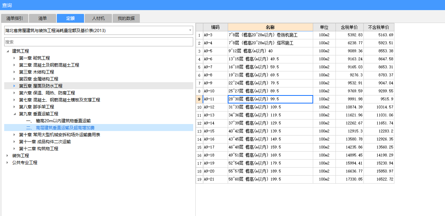Expand the 公共专业工程 tree node

pos(7,163)
